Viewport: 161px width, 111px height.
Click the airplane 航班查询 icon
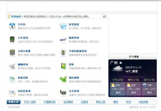pos(63,39)
